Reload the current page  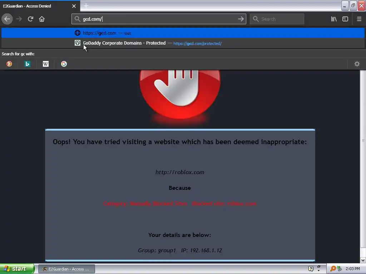coord(30,19)
